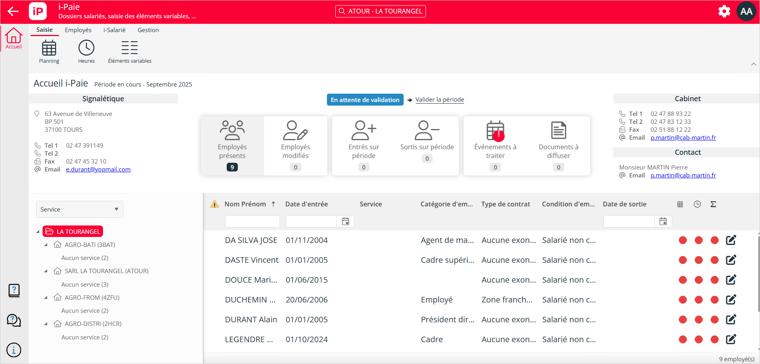Toggle the Nom Prénom sort arrow

273,204
